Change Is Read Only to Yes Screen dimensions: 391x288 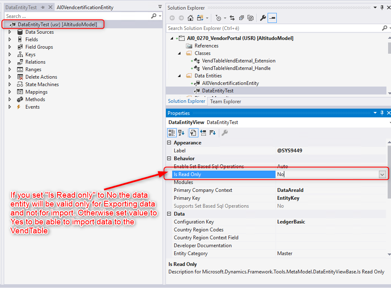coord(382,174)
